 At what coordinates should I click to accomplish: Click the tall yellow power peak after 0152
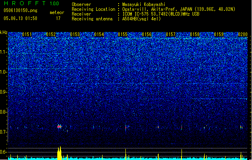point(59,153)
